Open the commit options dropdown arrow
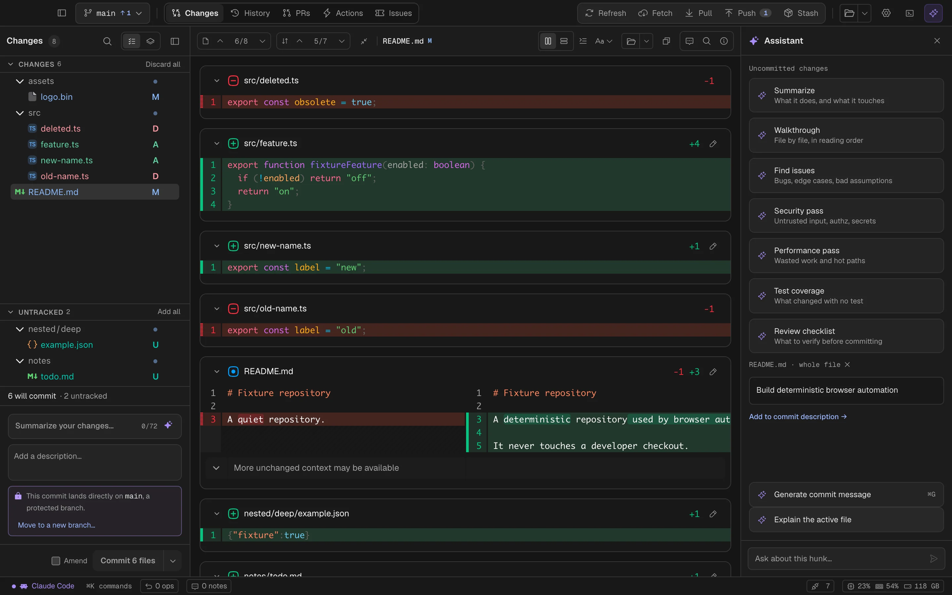952x595 pixels. [x=173, y=560]
